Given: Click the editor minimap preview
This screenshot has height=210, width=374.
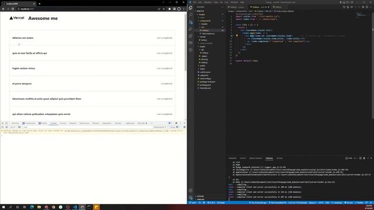Looking at the screenshot, I should click(361, 15).
